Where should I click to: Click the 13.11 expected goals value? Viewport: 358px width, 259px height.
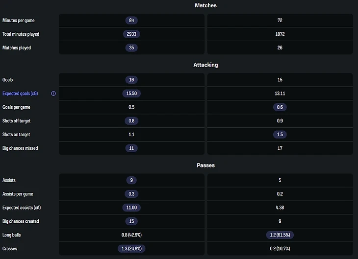point(280,94)
